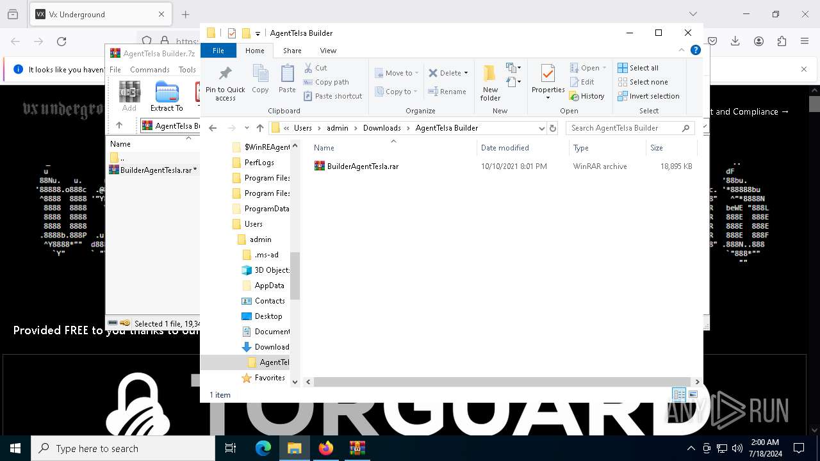This screenshot has height=461, width=820.
Task: Go up one folder level in Explorer
Action: click(260, 128)
